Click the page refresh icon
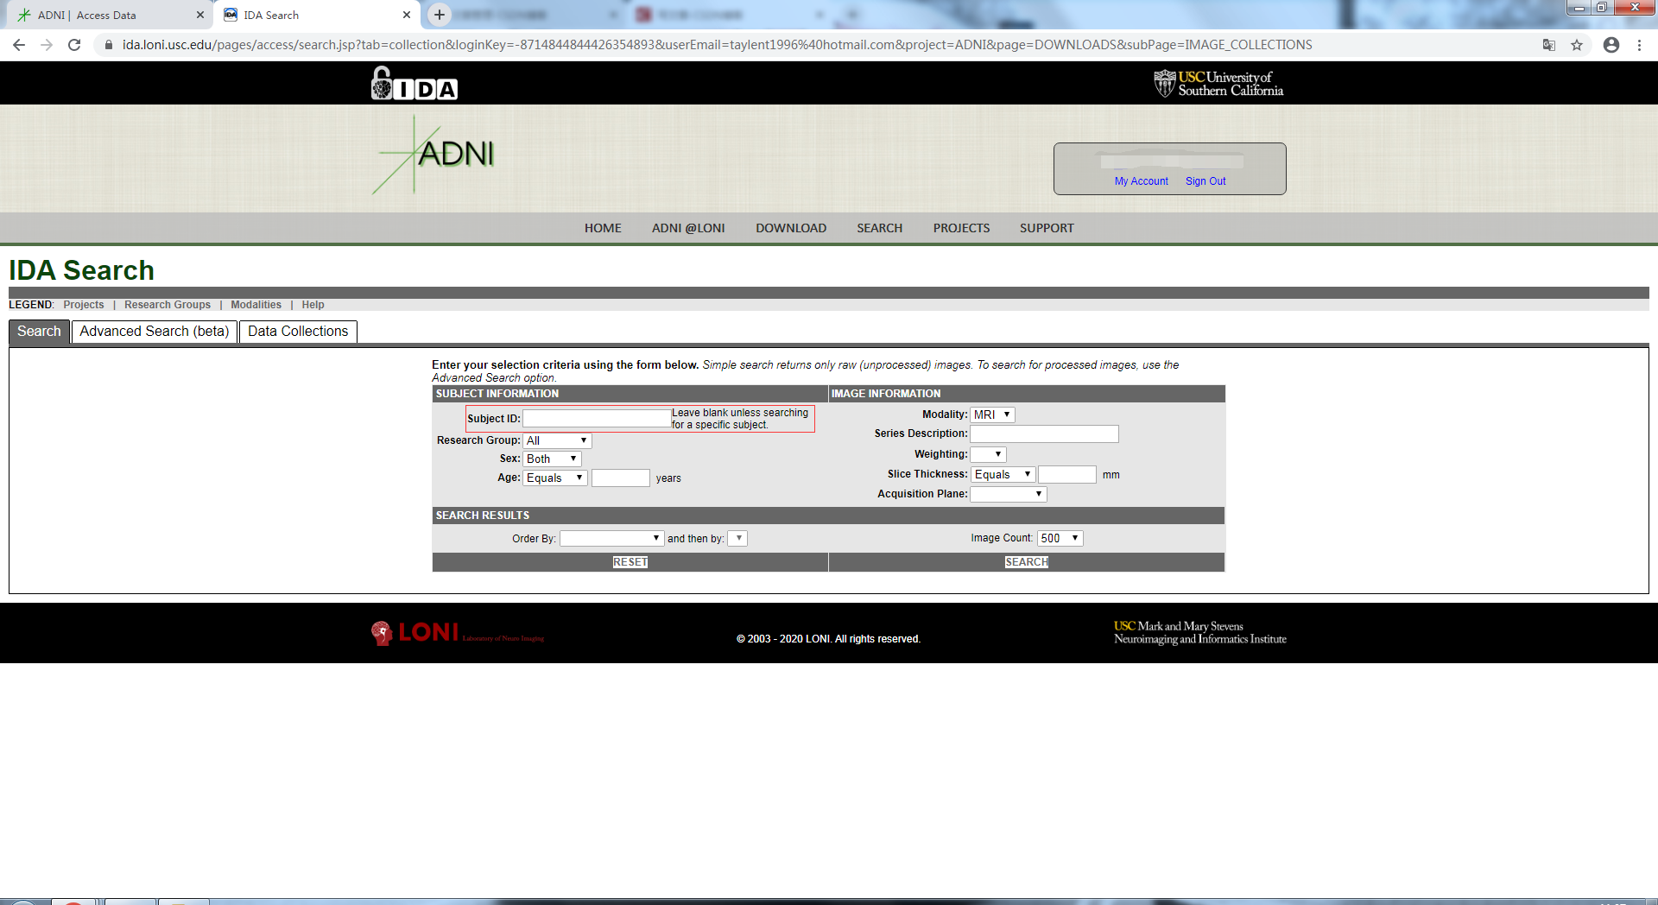 coord(74,45)
